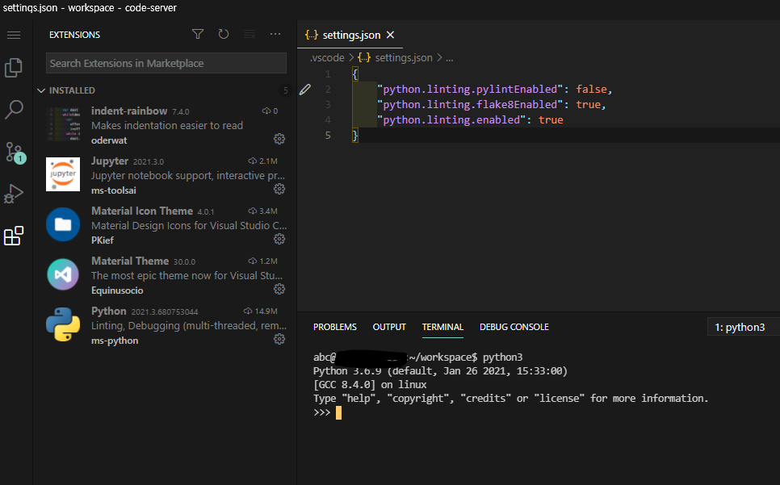Viewport: 780px width, 485px height.
Task: Open the Explorer view in activity bar
Action: [14, 68]
